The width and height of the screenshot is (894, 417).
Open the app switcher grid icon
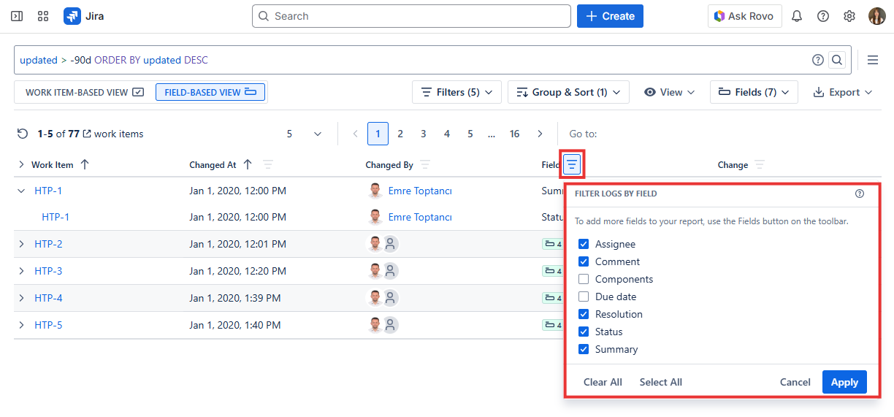pos(43,16)
